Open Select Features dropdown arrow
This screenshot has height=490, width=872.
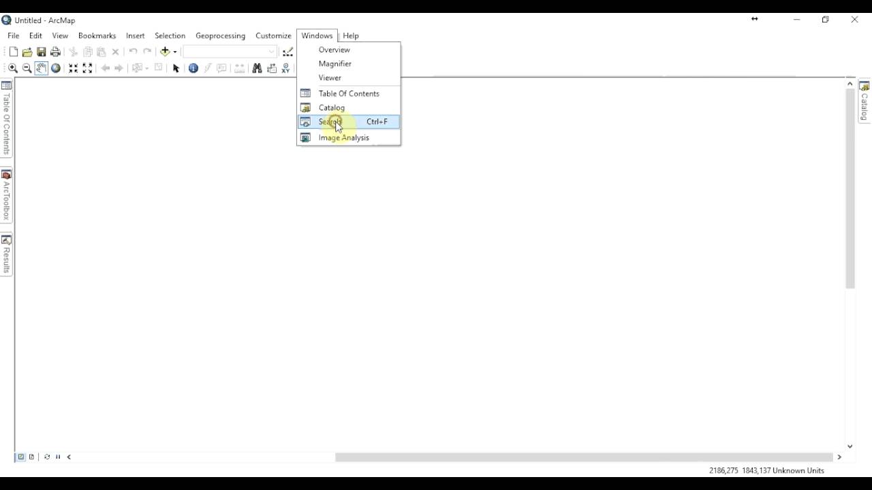coord(147,68)
